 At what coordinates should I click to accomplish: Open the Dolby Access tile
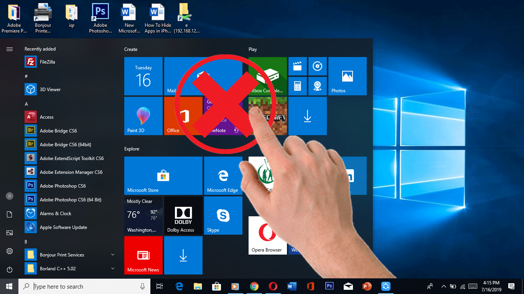(x=183, y=216)
